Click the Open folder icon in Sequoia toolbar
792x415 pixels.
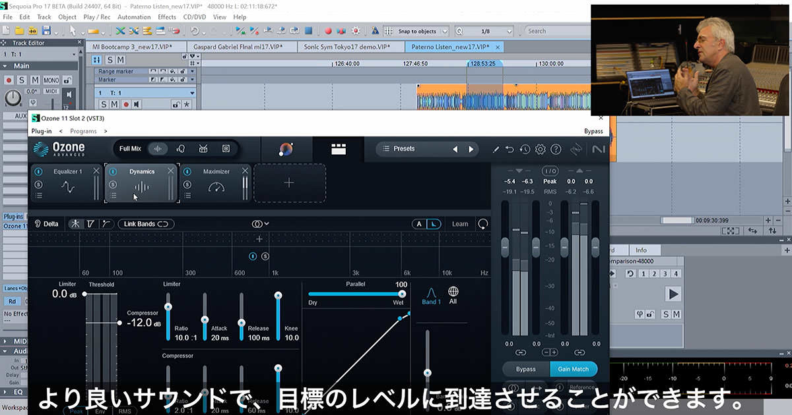pos(20,30)
